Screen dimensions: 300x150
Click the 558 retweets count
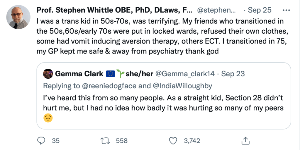(x=122, y=141)
